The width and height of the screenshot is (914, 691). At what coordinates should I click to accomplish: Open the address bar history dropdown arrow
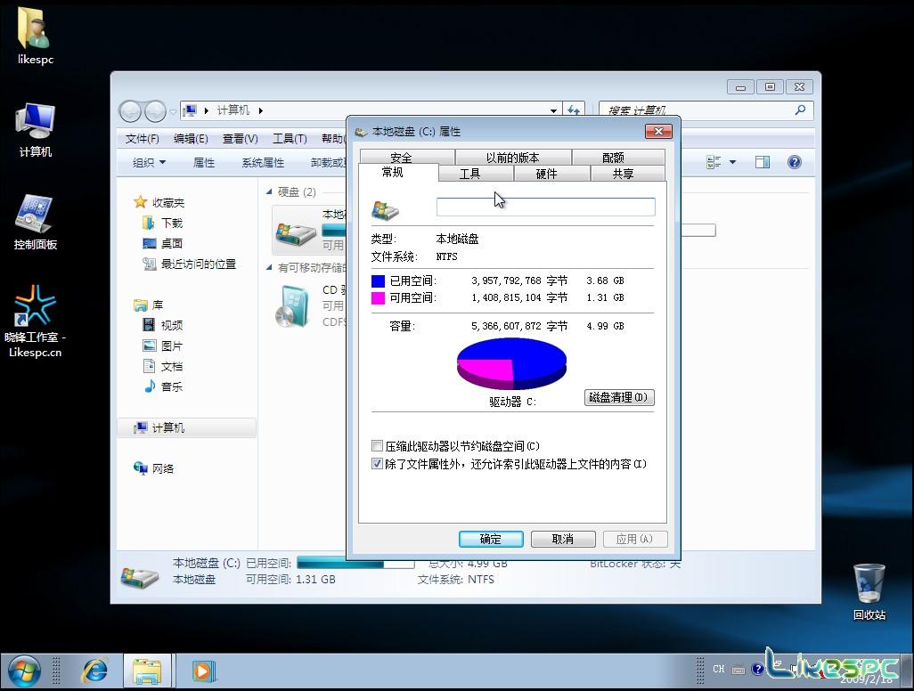[x=553, y=110]
